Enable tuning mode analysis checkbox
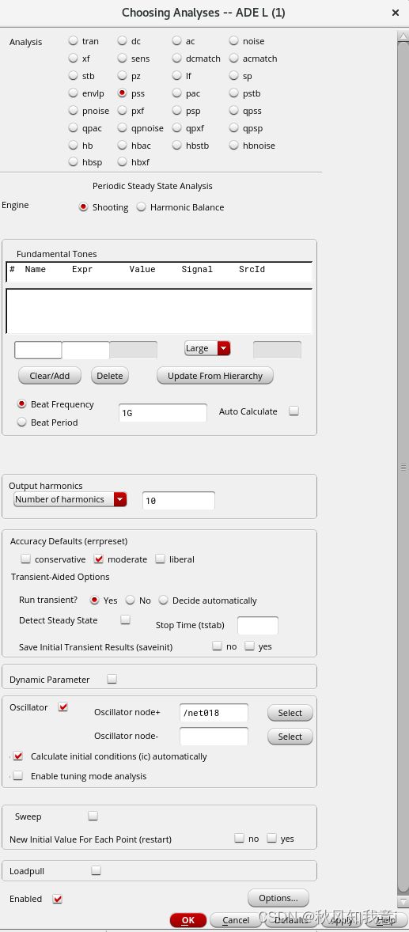Screen dimensions: 409x932 click(x=18, y=775)
